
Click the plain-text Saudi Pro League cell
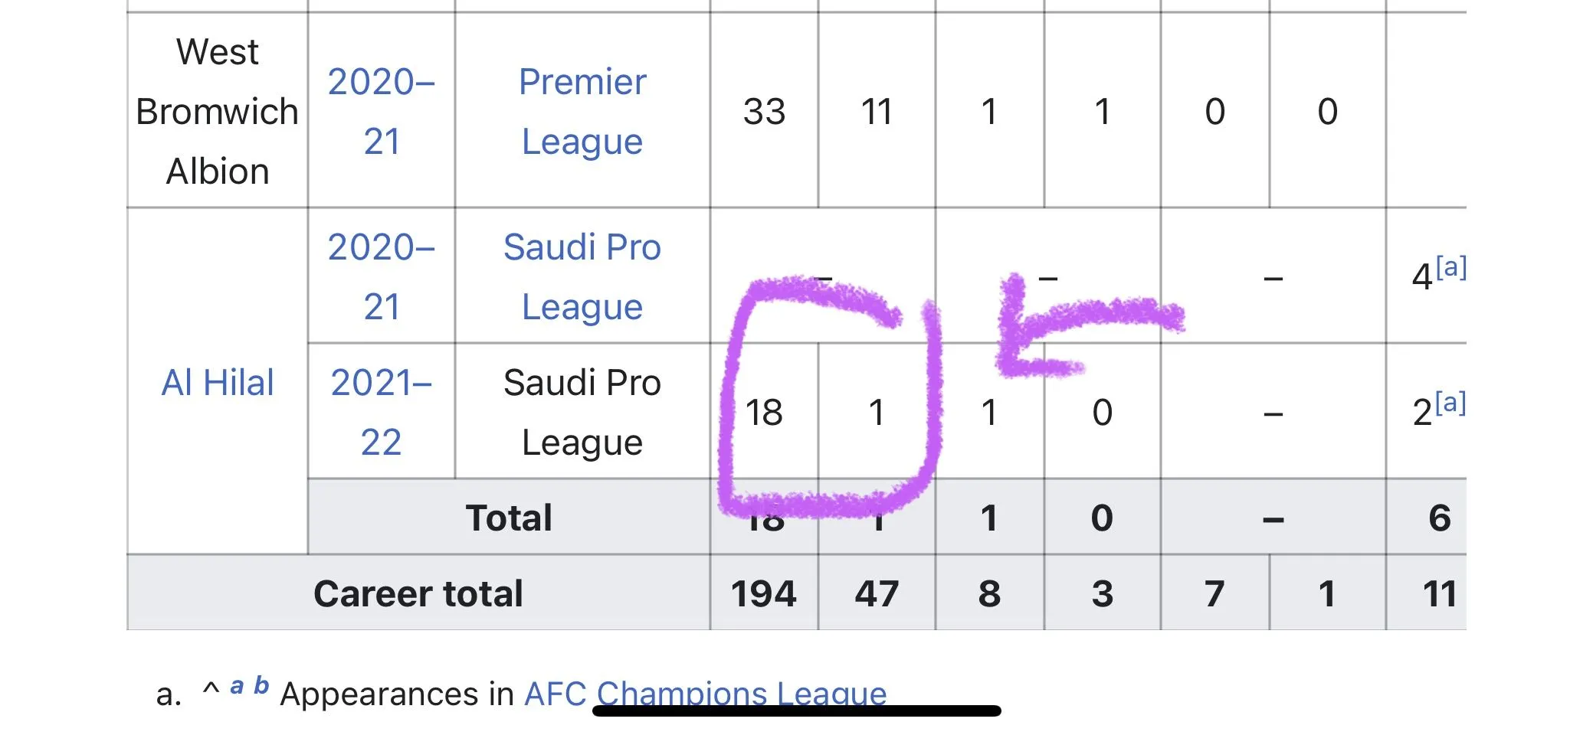point(582,412)
